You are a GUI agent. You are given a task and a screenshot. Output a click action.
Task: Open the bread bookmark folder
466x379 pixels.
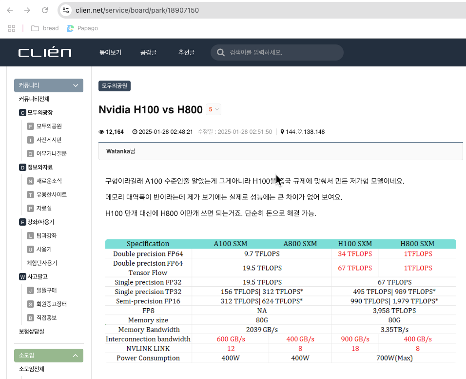pyautogui.click(x=45, y=28)
